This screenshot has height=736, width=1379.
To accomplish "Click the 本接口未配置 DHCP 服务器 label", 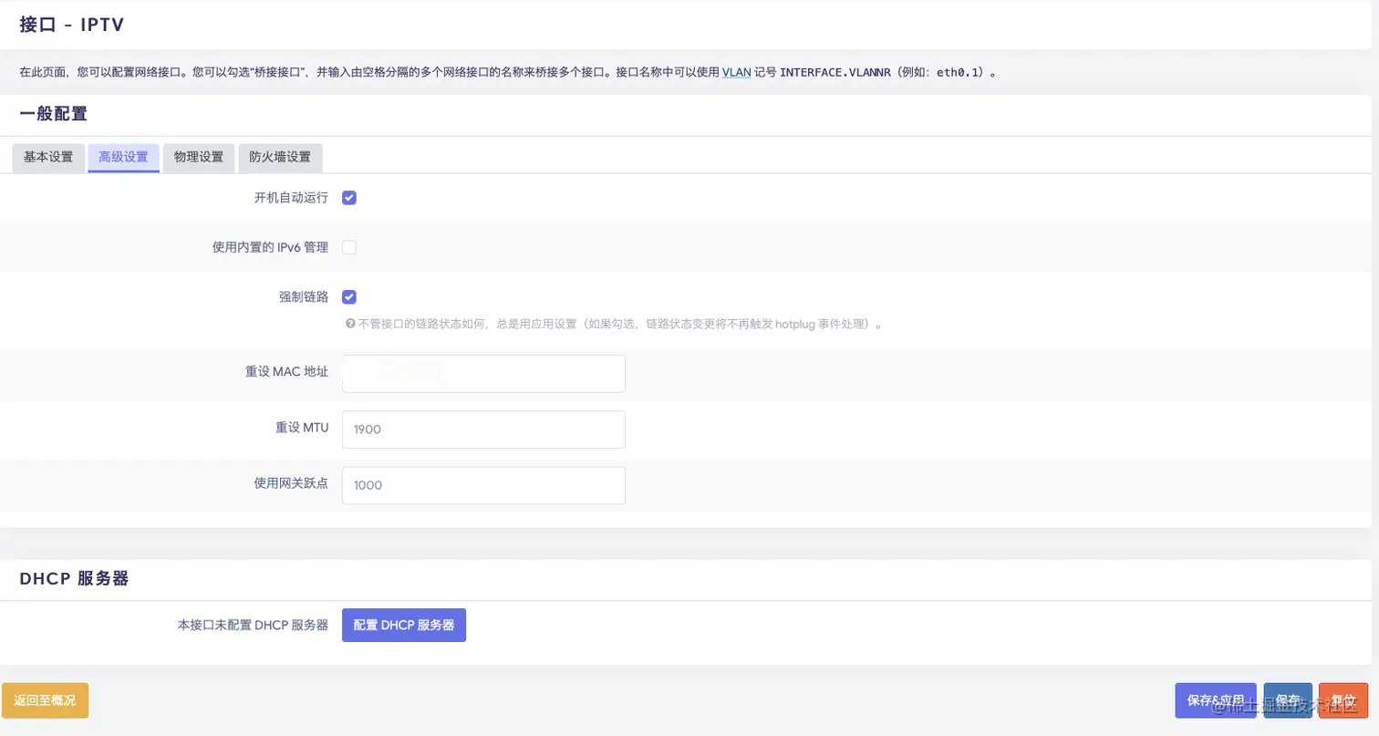I will [253, 626].
